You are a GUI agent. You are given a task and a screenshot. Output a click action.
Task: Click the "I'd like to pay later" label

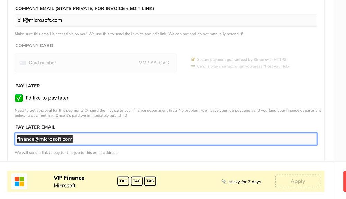click(47, 98)
